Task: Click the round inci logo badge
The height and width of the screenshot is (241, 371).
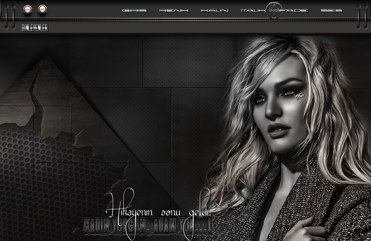Action: 274,11
